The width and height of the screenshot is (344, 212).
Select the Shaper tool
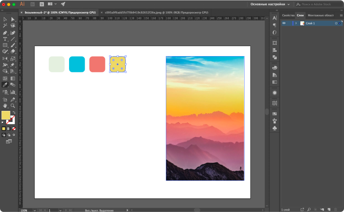coord(5,51)
